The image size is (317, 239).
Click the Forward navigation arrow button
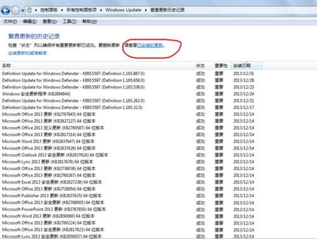[x=15, y=10]
